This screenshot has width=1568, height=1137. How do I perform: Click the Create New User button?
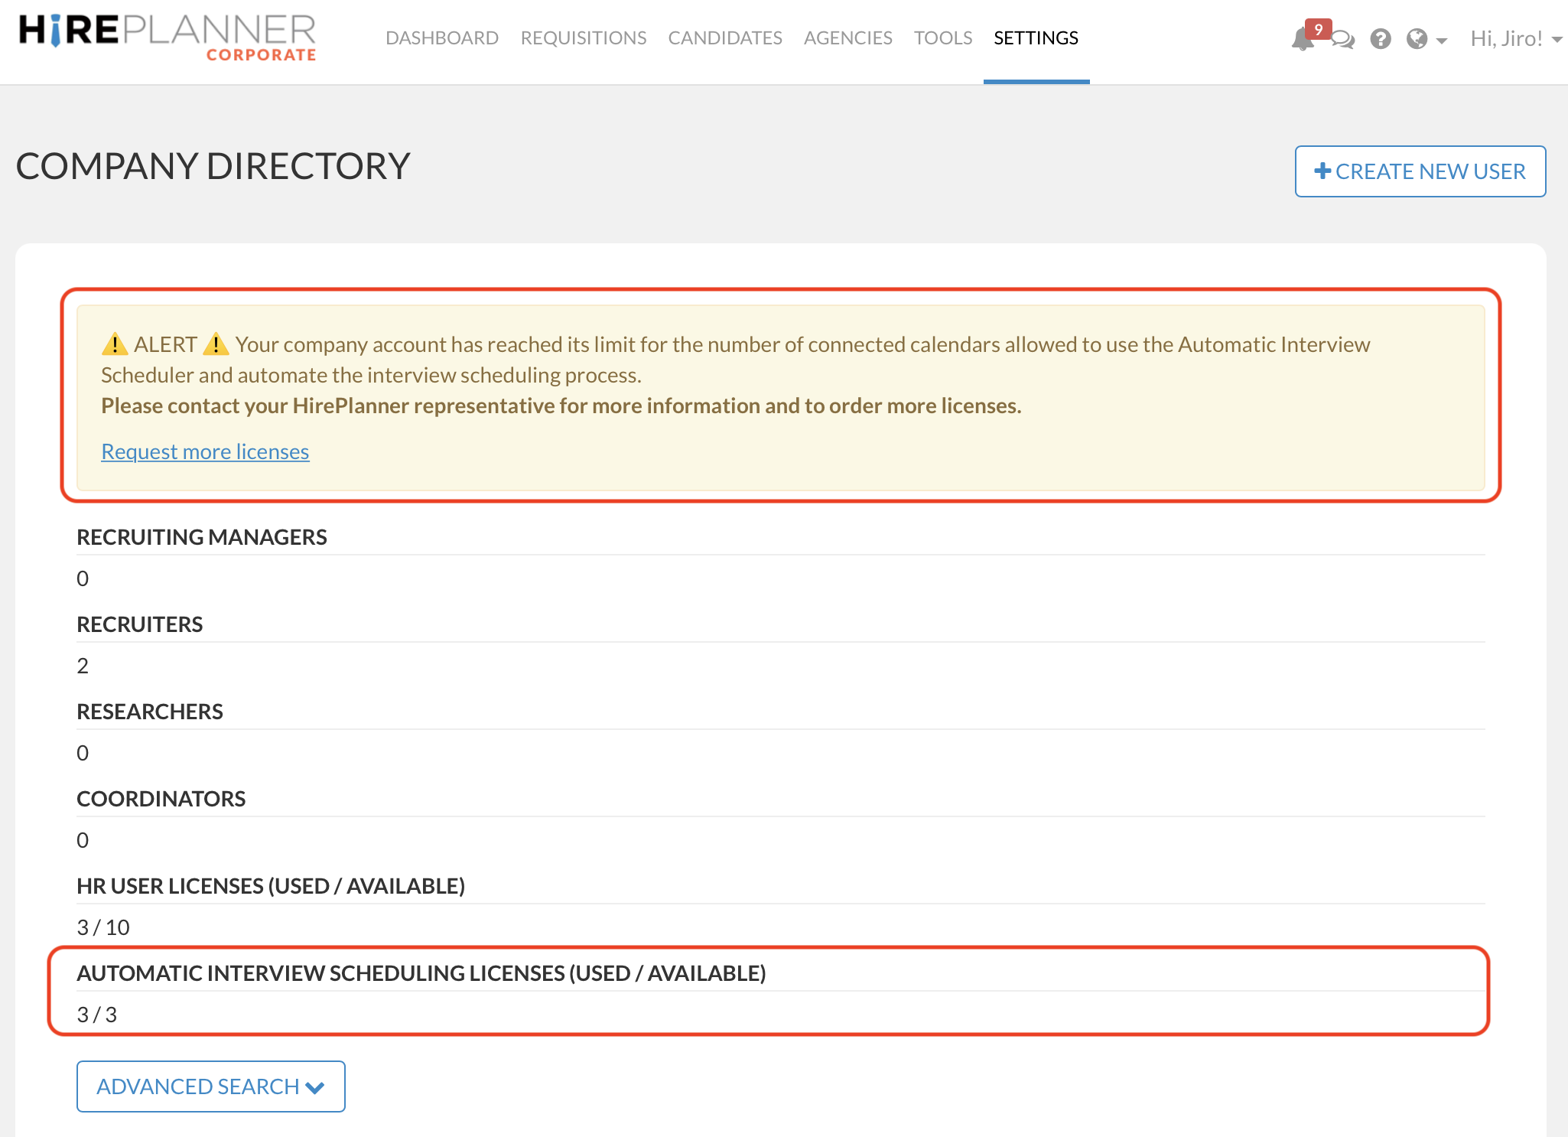(x=1420, y=171)
